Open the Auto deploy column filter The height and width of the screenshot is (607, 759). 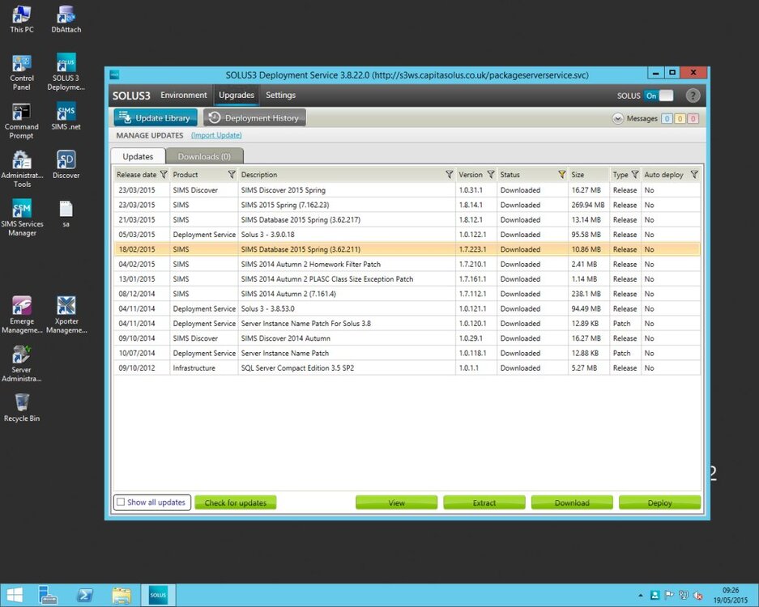pos(695,175)
